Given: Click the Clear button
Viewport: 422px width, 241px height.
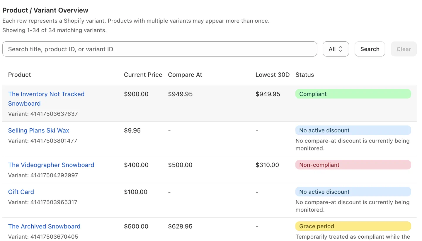Looking at the screenshot, I should (404, 49).
